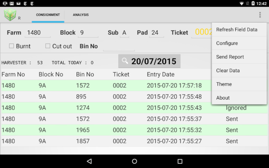
Task: Open Theme from the overflow menu
Action: pyautogui.click(x=239, y=84)
